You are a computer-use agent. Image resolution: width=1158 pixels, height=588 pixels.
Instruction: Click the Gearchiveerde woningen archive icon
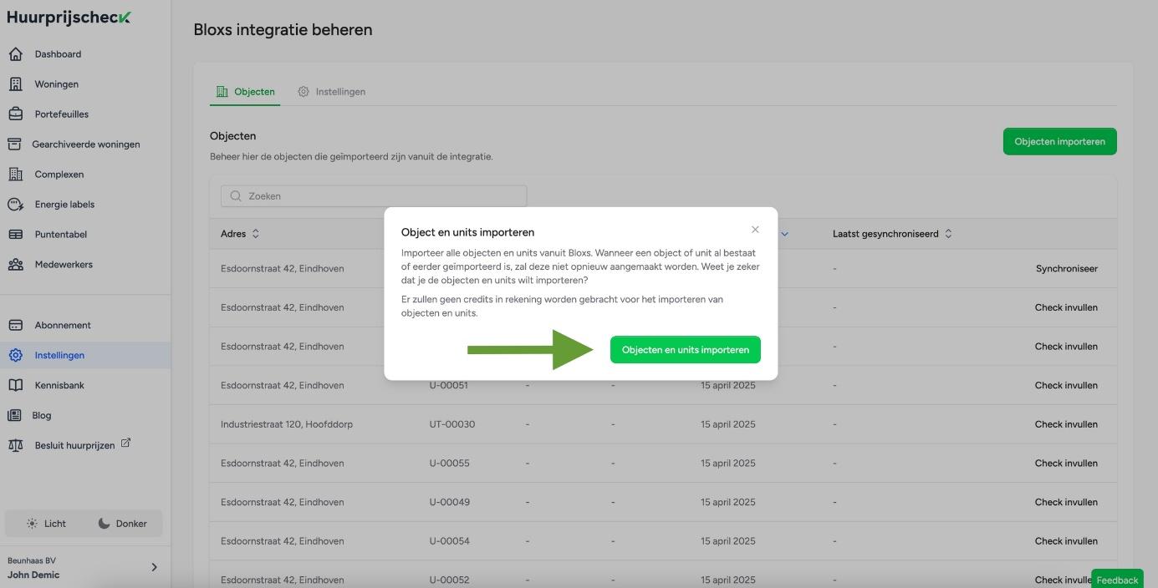(14, 144)
